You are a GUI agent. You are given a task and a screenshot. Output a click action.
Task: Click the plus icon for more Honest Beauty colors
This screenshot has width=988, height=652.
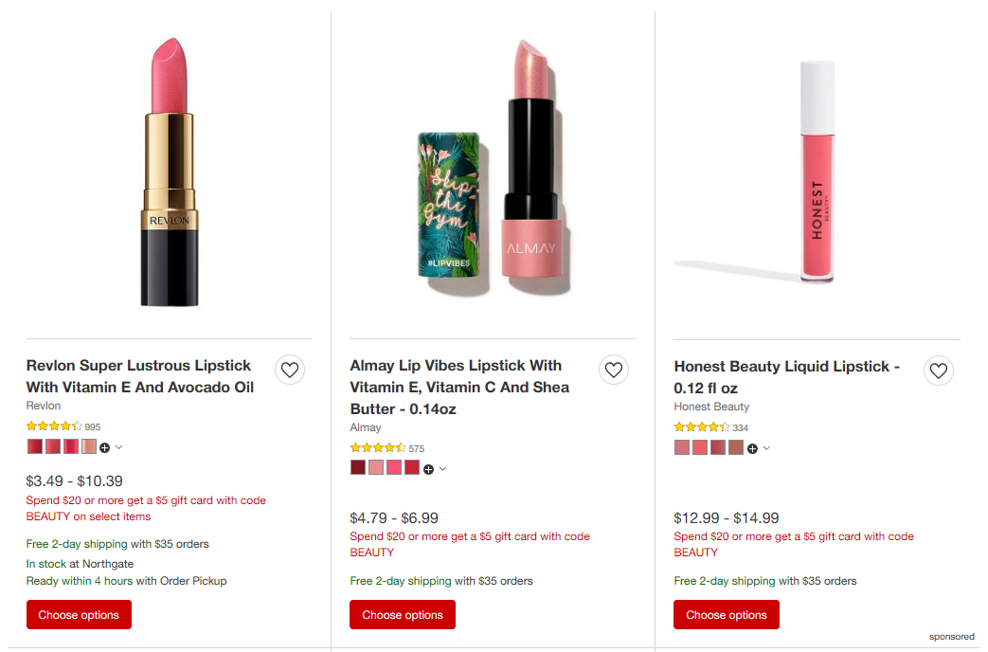(752, 449)
